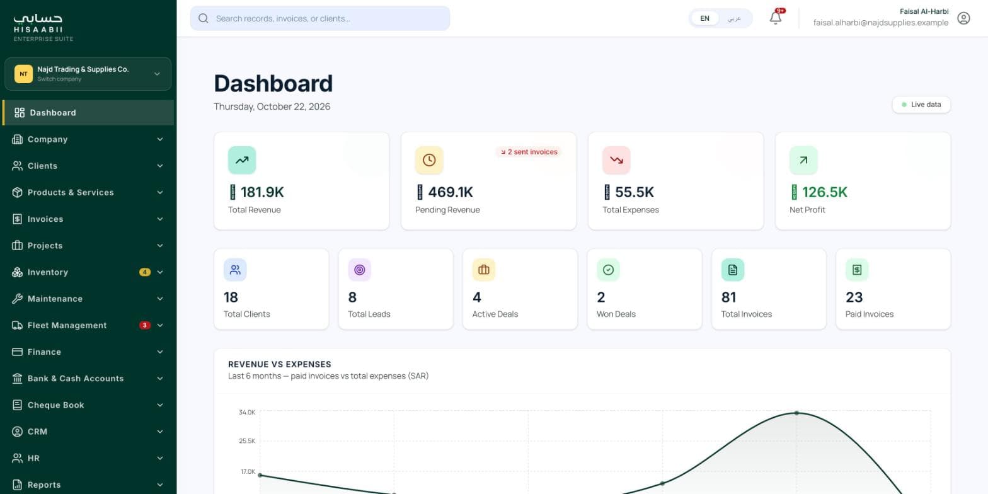
Task: Open the user profile avatar icon
Action: pyautogui.click(x=963, y=18)
